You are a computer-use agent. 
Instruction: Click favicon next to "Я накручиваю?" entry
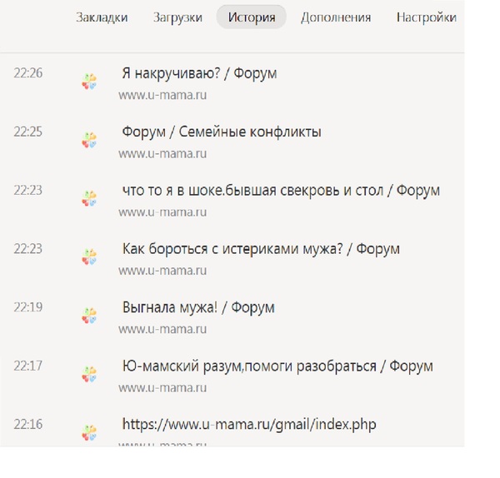tap(89, 81)
